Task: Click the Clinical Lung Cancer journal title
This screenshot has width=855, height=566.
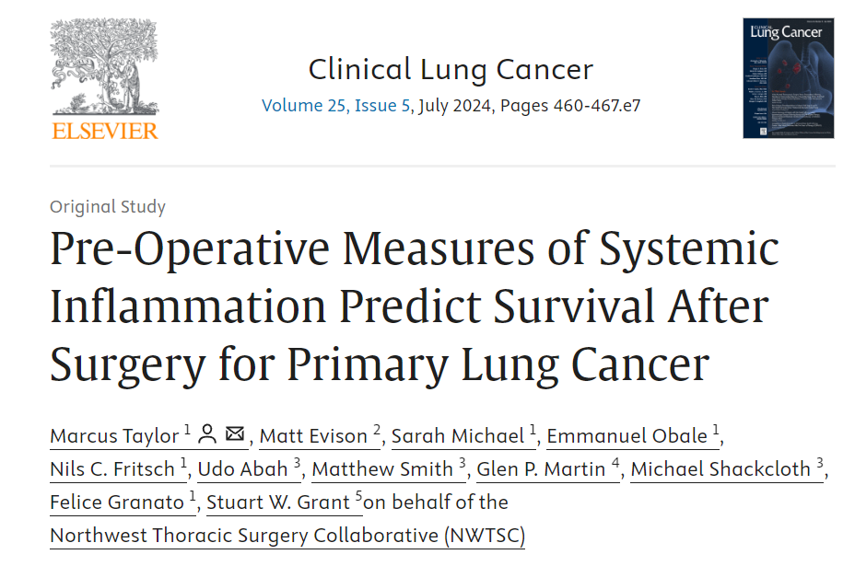Action: click(451, 70)
